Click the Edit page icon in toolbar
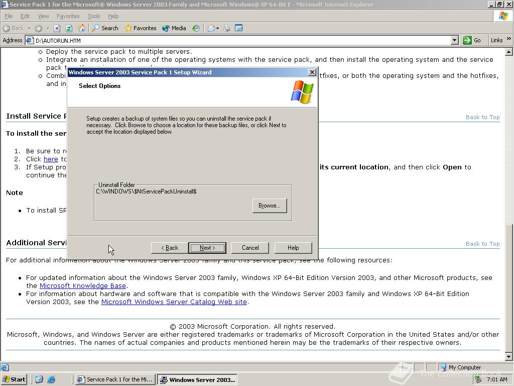Image resolution: width=514 pixels, height=386 pixels. pyautogui.click(x=239, y=28)
